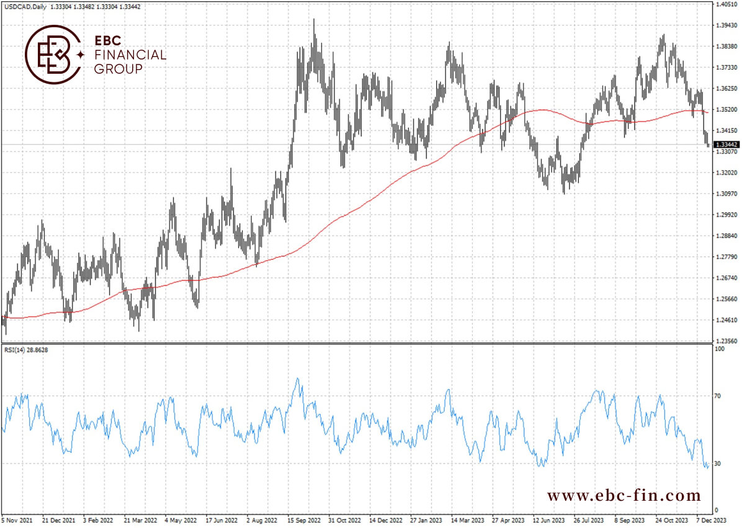
Task: Click the 1.23560 price scale label
Action: pos(726,340)
